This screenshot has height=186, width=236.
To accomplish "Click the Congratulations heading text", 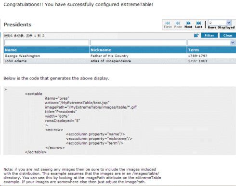I will (x=79, y=4).
